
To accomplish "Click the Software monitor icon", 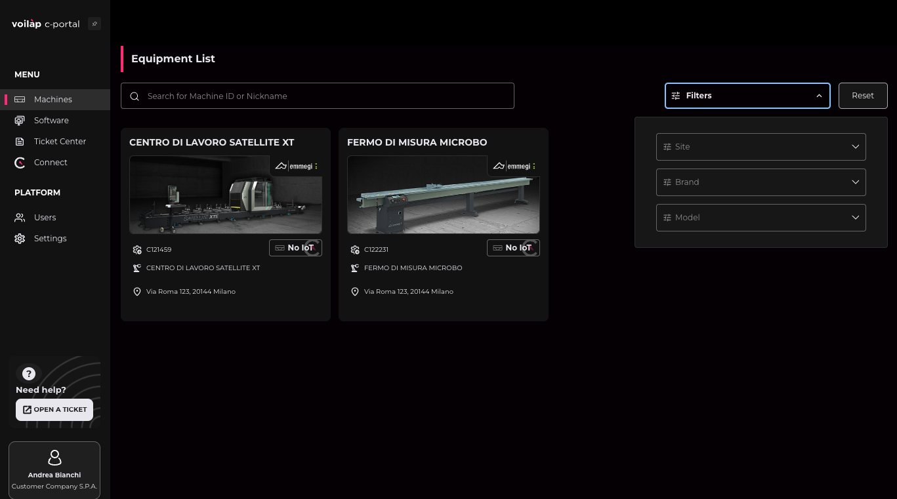I will click(20, 121).
